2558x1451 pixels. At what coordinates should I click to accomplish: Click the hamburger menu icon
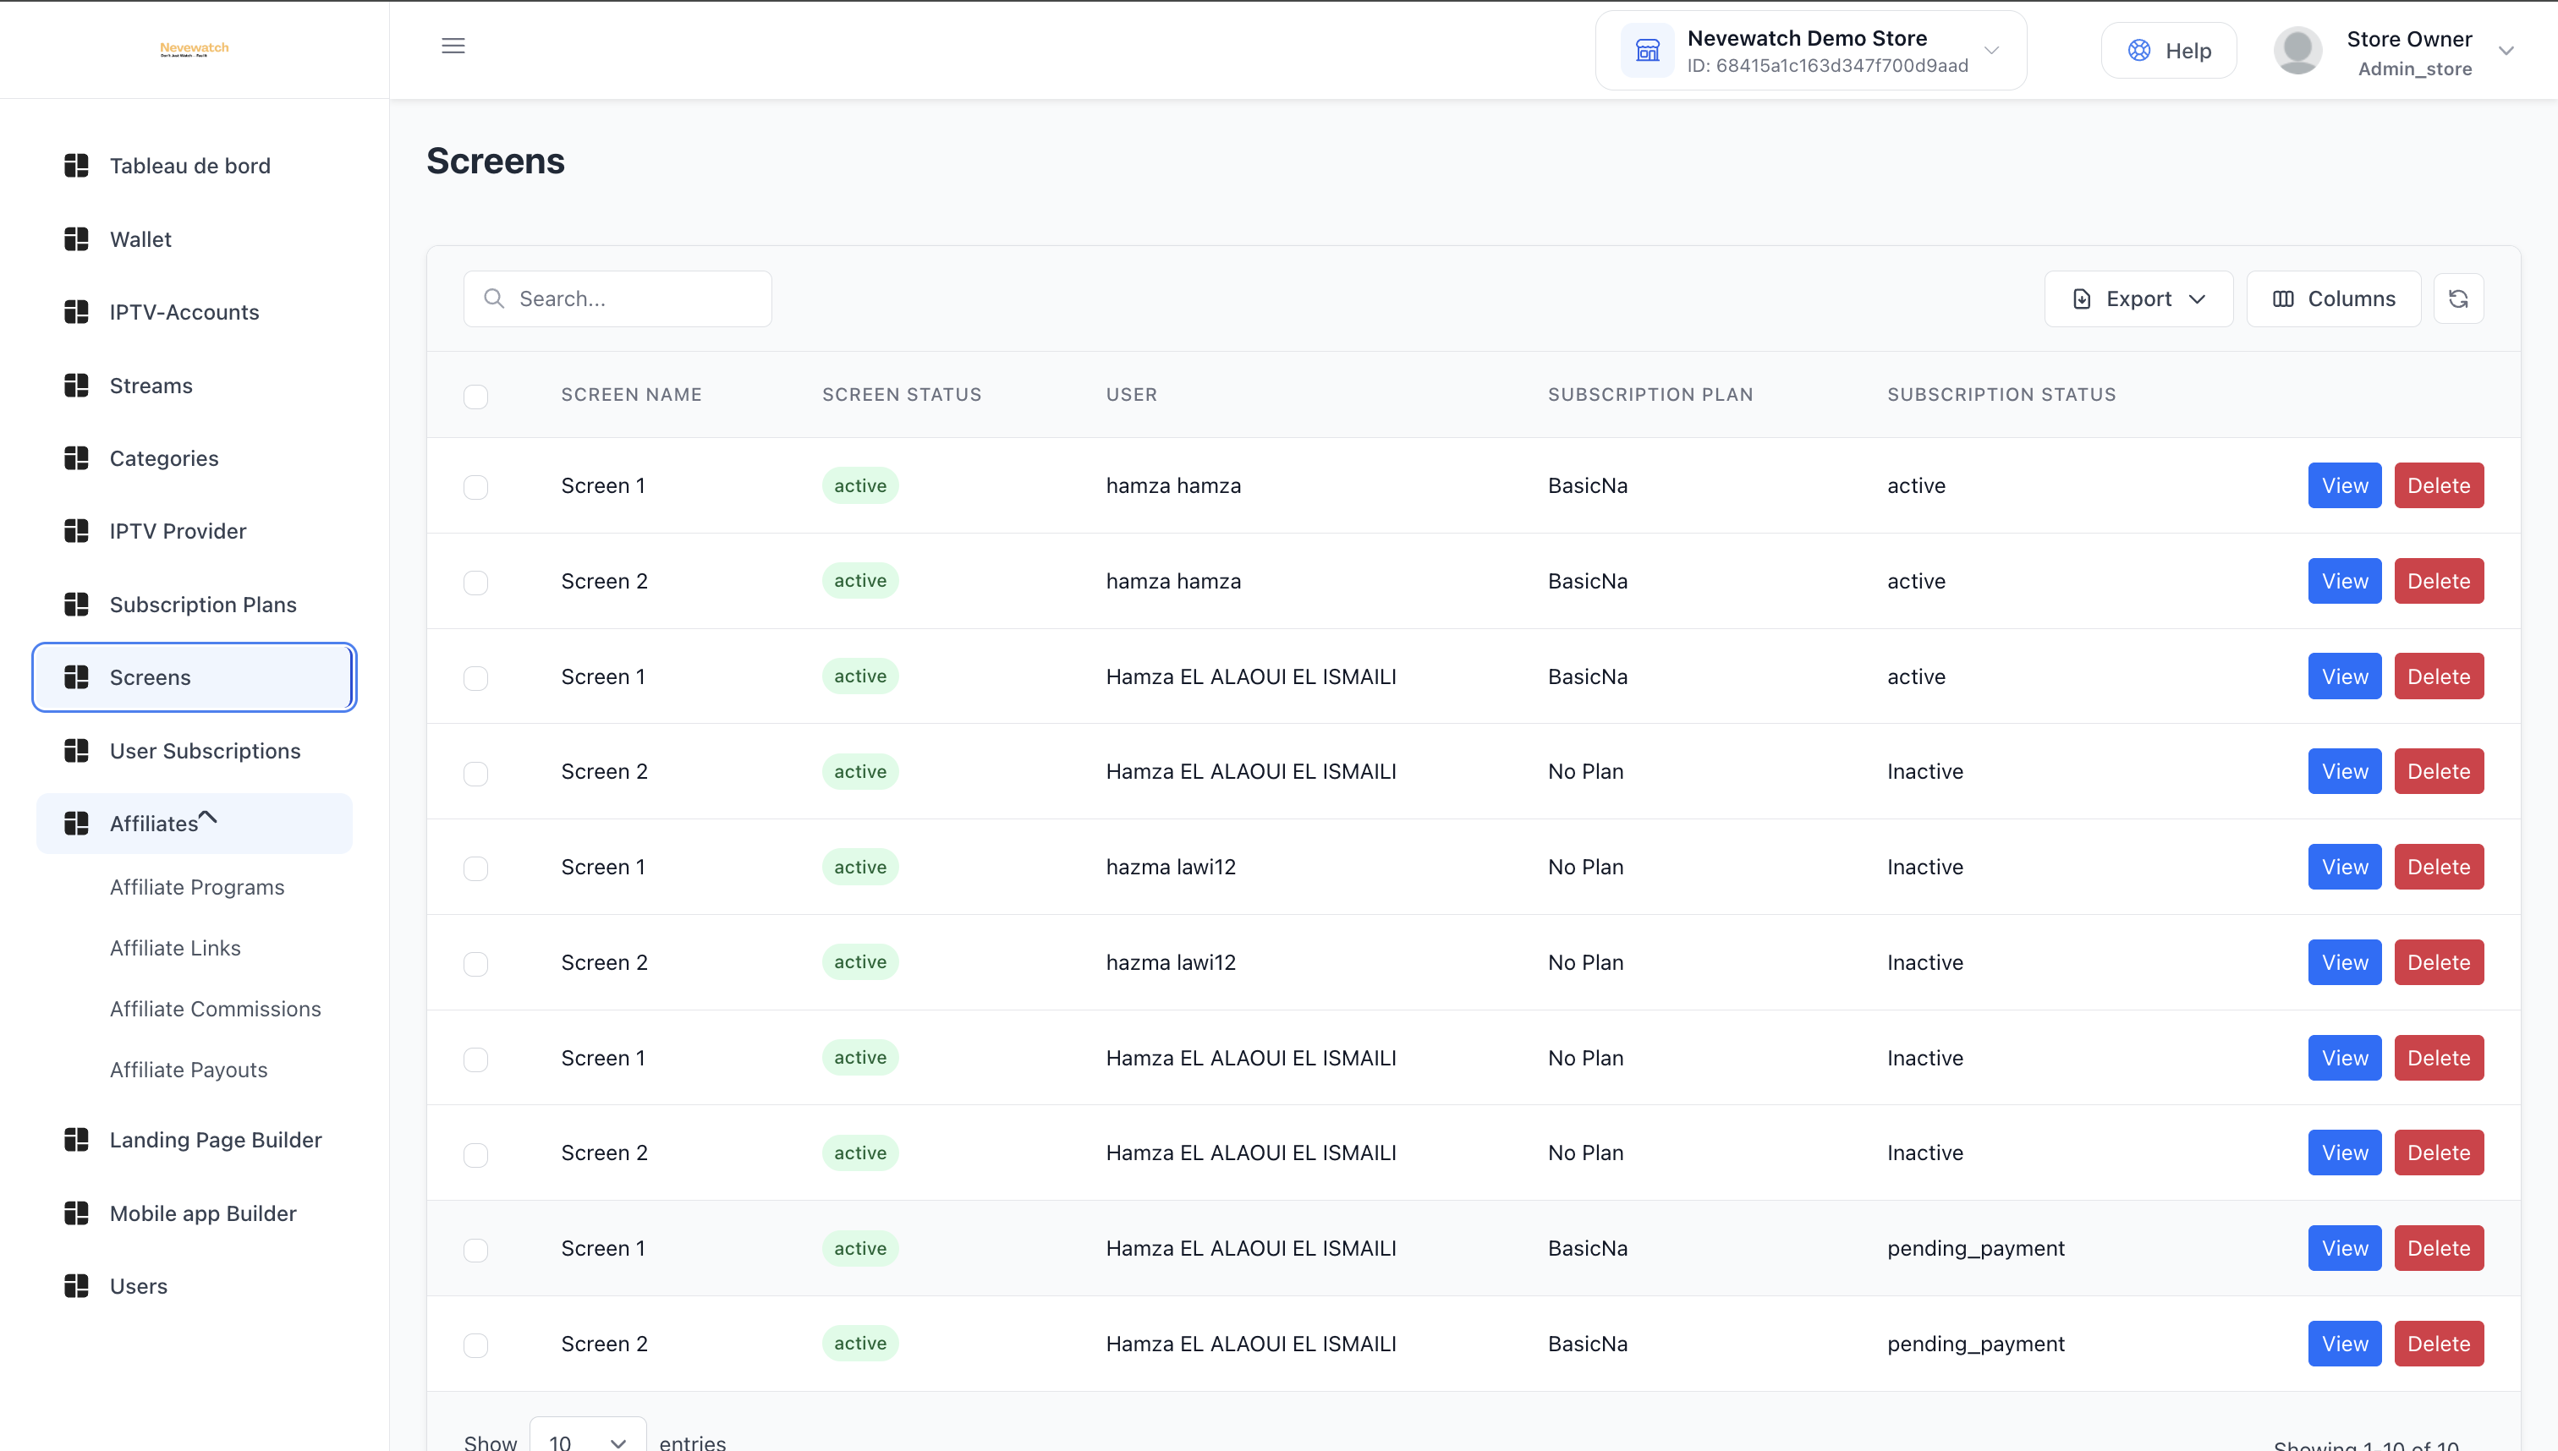(x=453, y=46)
